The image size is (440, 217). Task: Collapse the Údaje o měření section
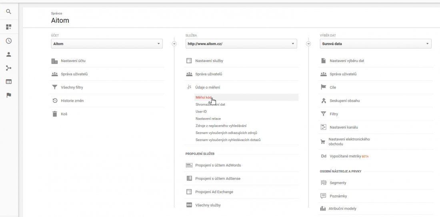(208, 87)
